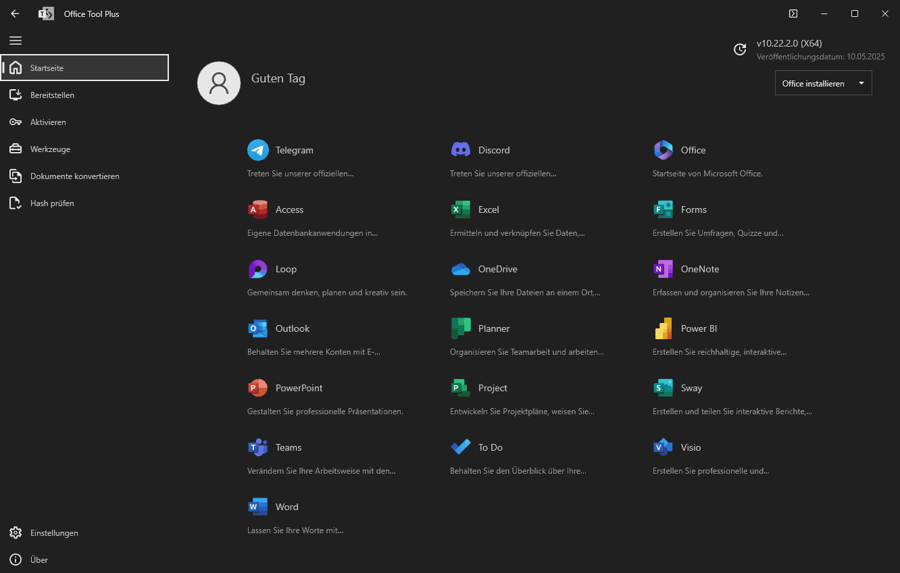Open the Teams app icon

click(258, 447)
